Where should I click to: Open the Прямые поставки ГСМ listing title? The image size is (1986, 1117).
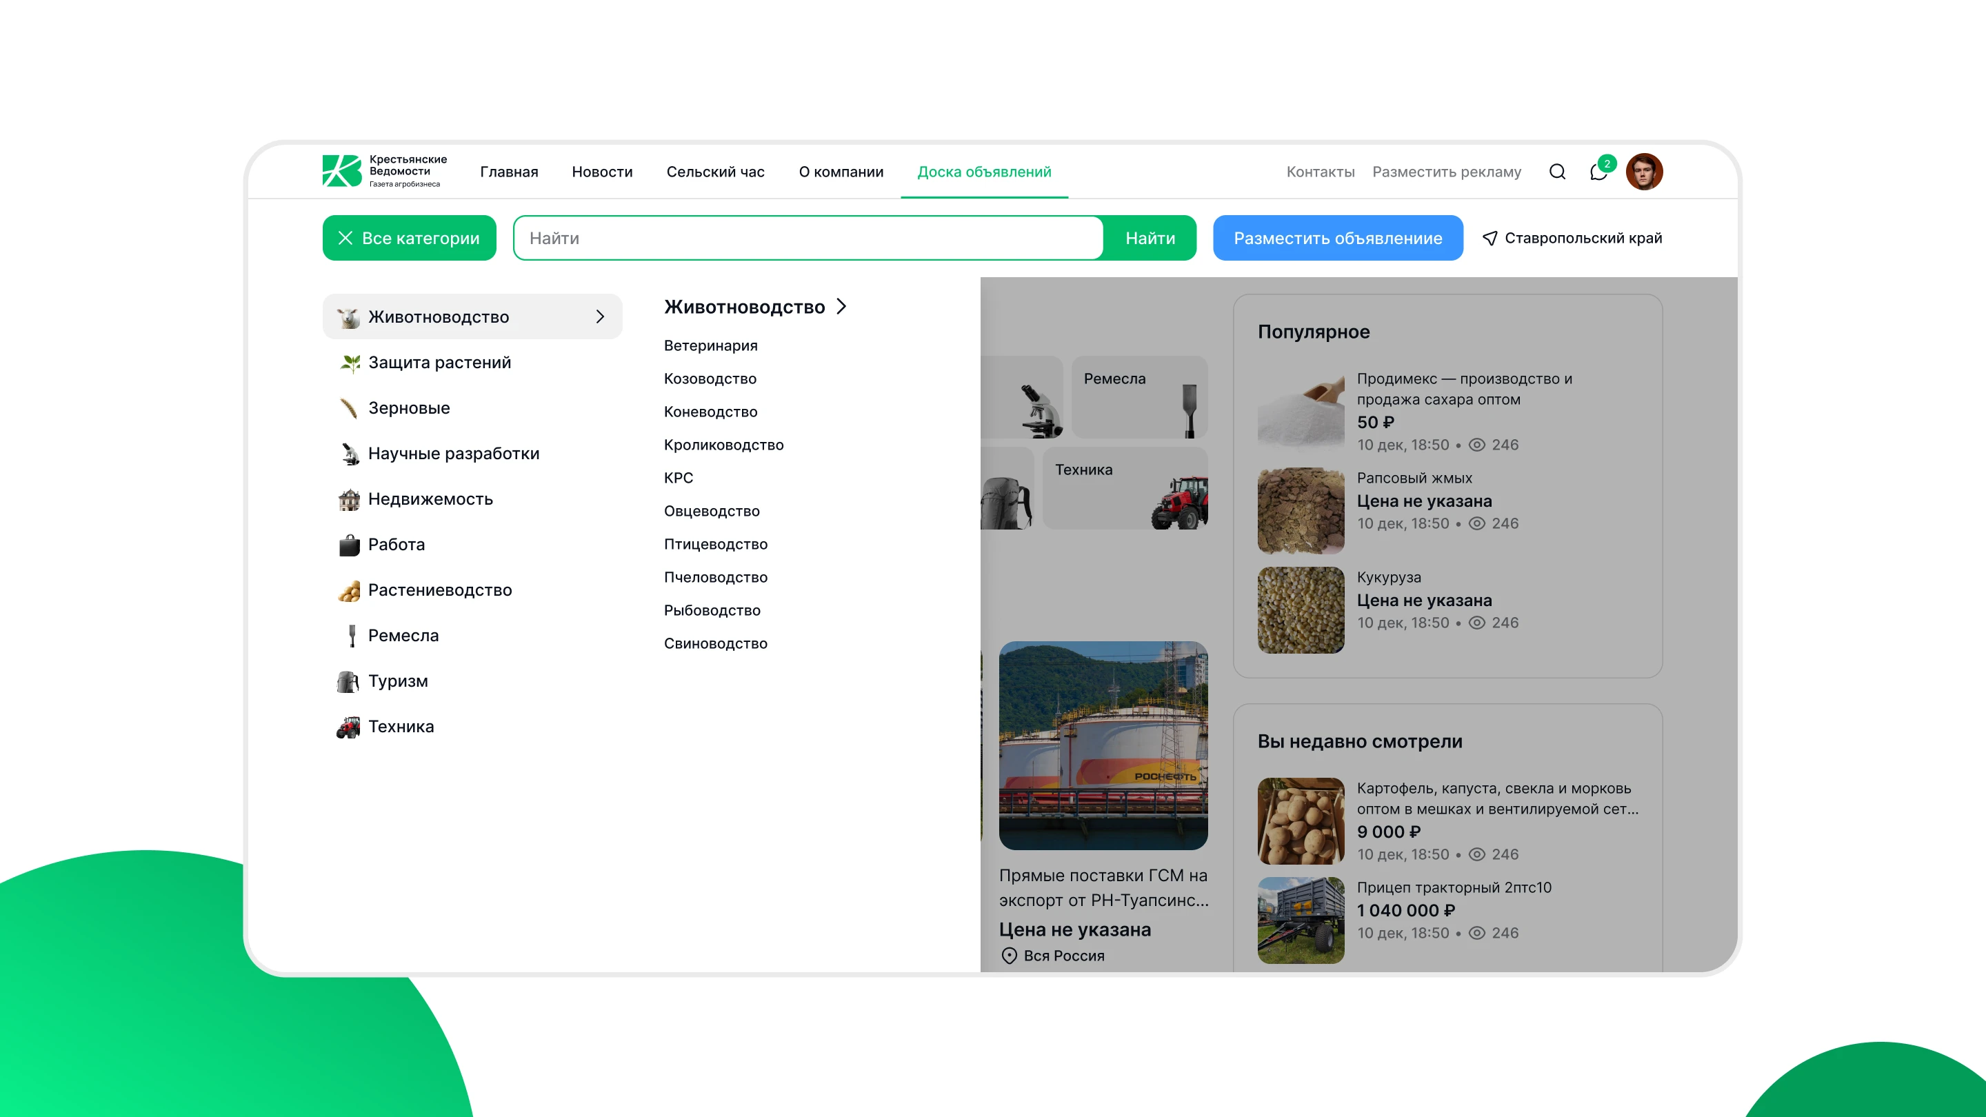point(1103,887)
